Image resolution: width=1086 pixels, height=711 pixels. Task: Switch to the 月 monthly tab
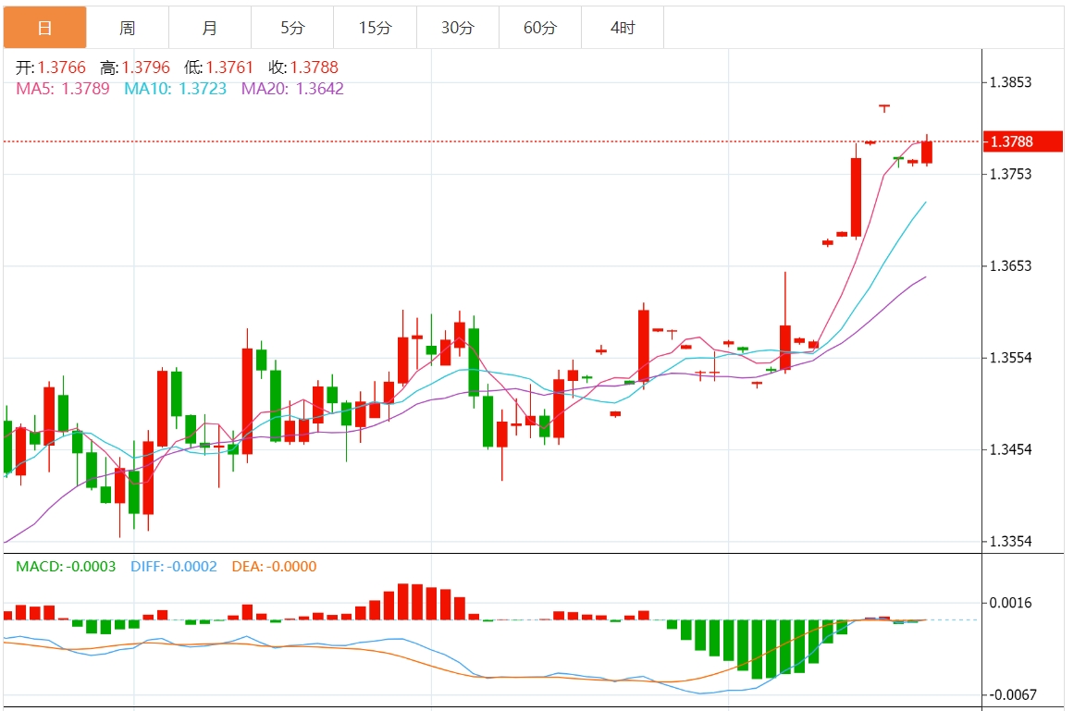(x=210, y=28)
